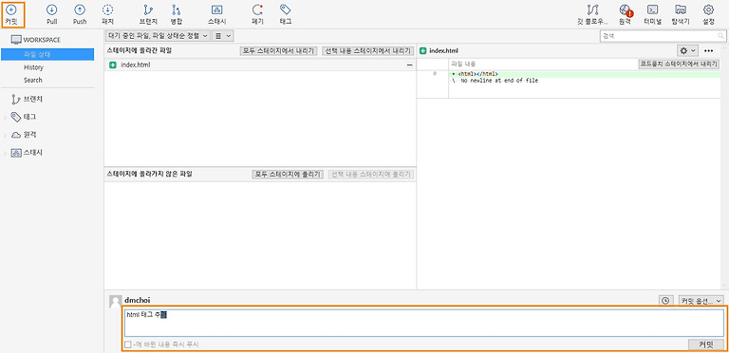
Task: Select the staged index.html file row
Action: (260, 65)
